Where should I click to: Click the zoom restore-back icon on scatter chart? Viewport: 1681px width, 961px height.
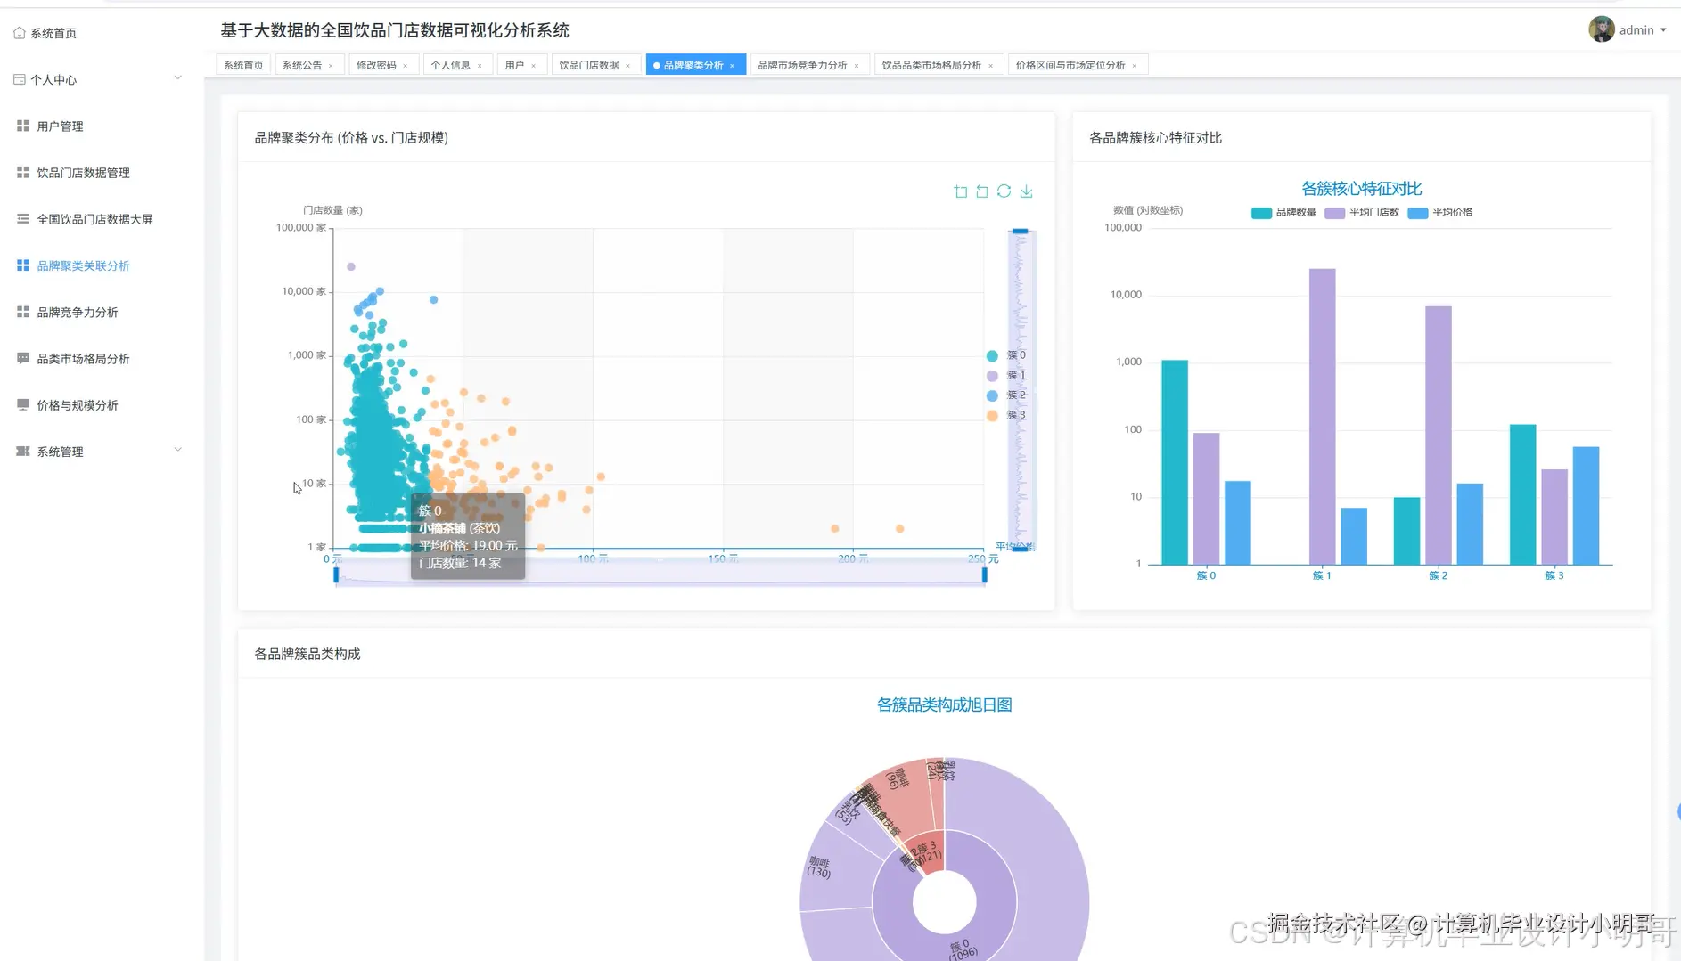click(x=982, y=191)
